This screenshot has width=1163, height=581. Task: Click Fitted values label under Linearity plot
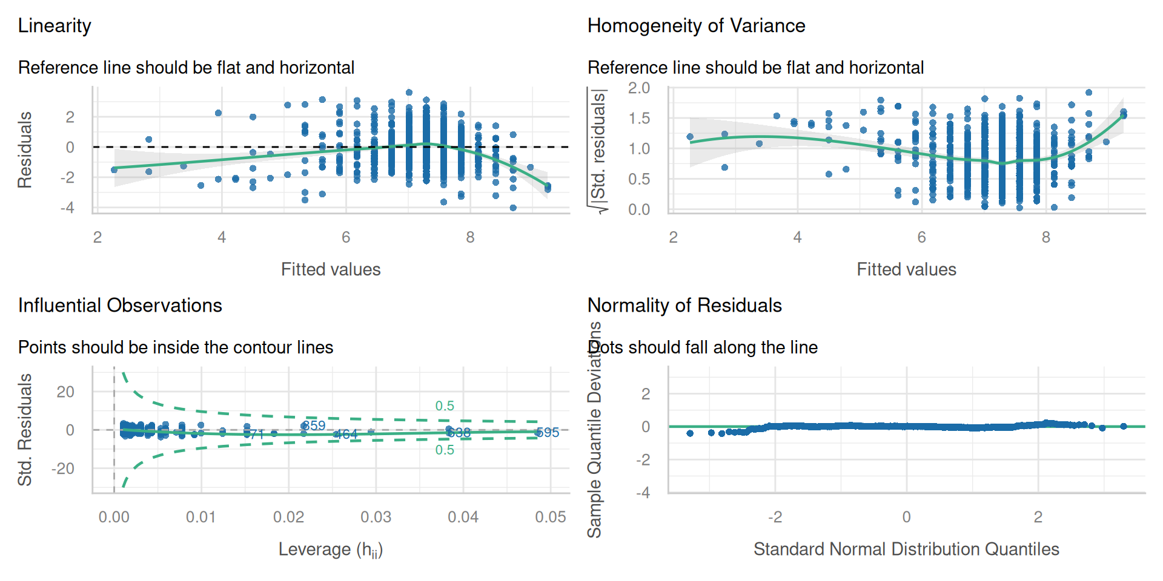(x=331, y=270)
